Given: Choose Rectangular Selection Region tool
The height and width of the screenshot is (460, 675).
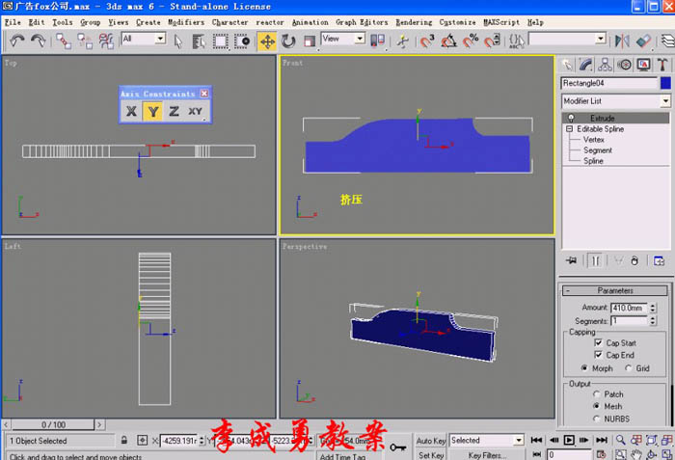Looking at the screenshot, I should pyautogui.click(x=221, y=41).
